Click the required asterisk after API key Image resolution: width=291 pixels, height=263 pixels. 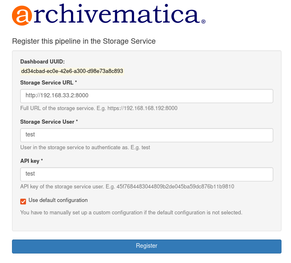click(43, 161)
